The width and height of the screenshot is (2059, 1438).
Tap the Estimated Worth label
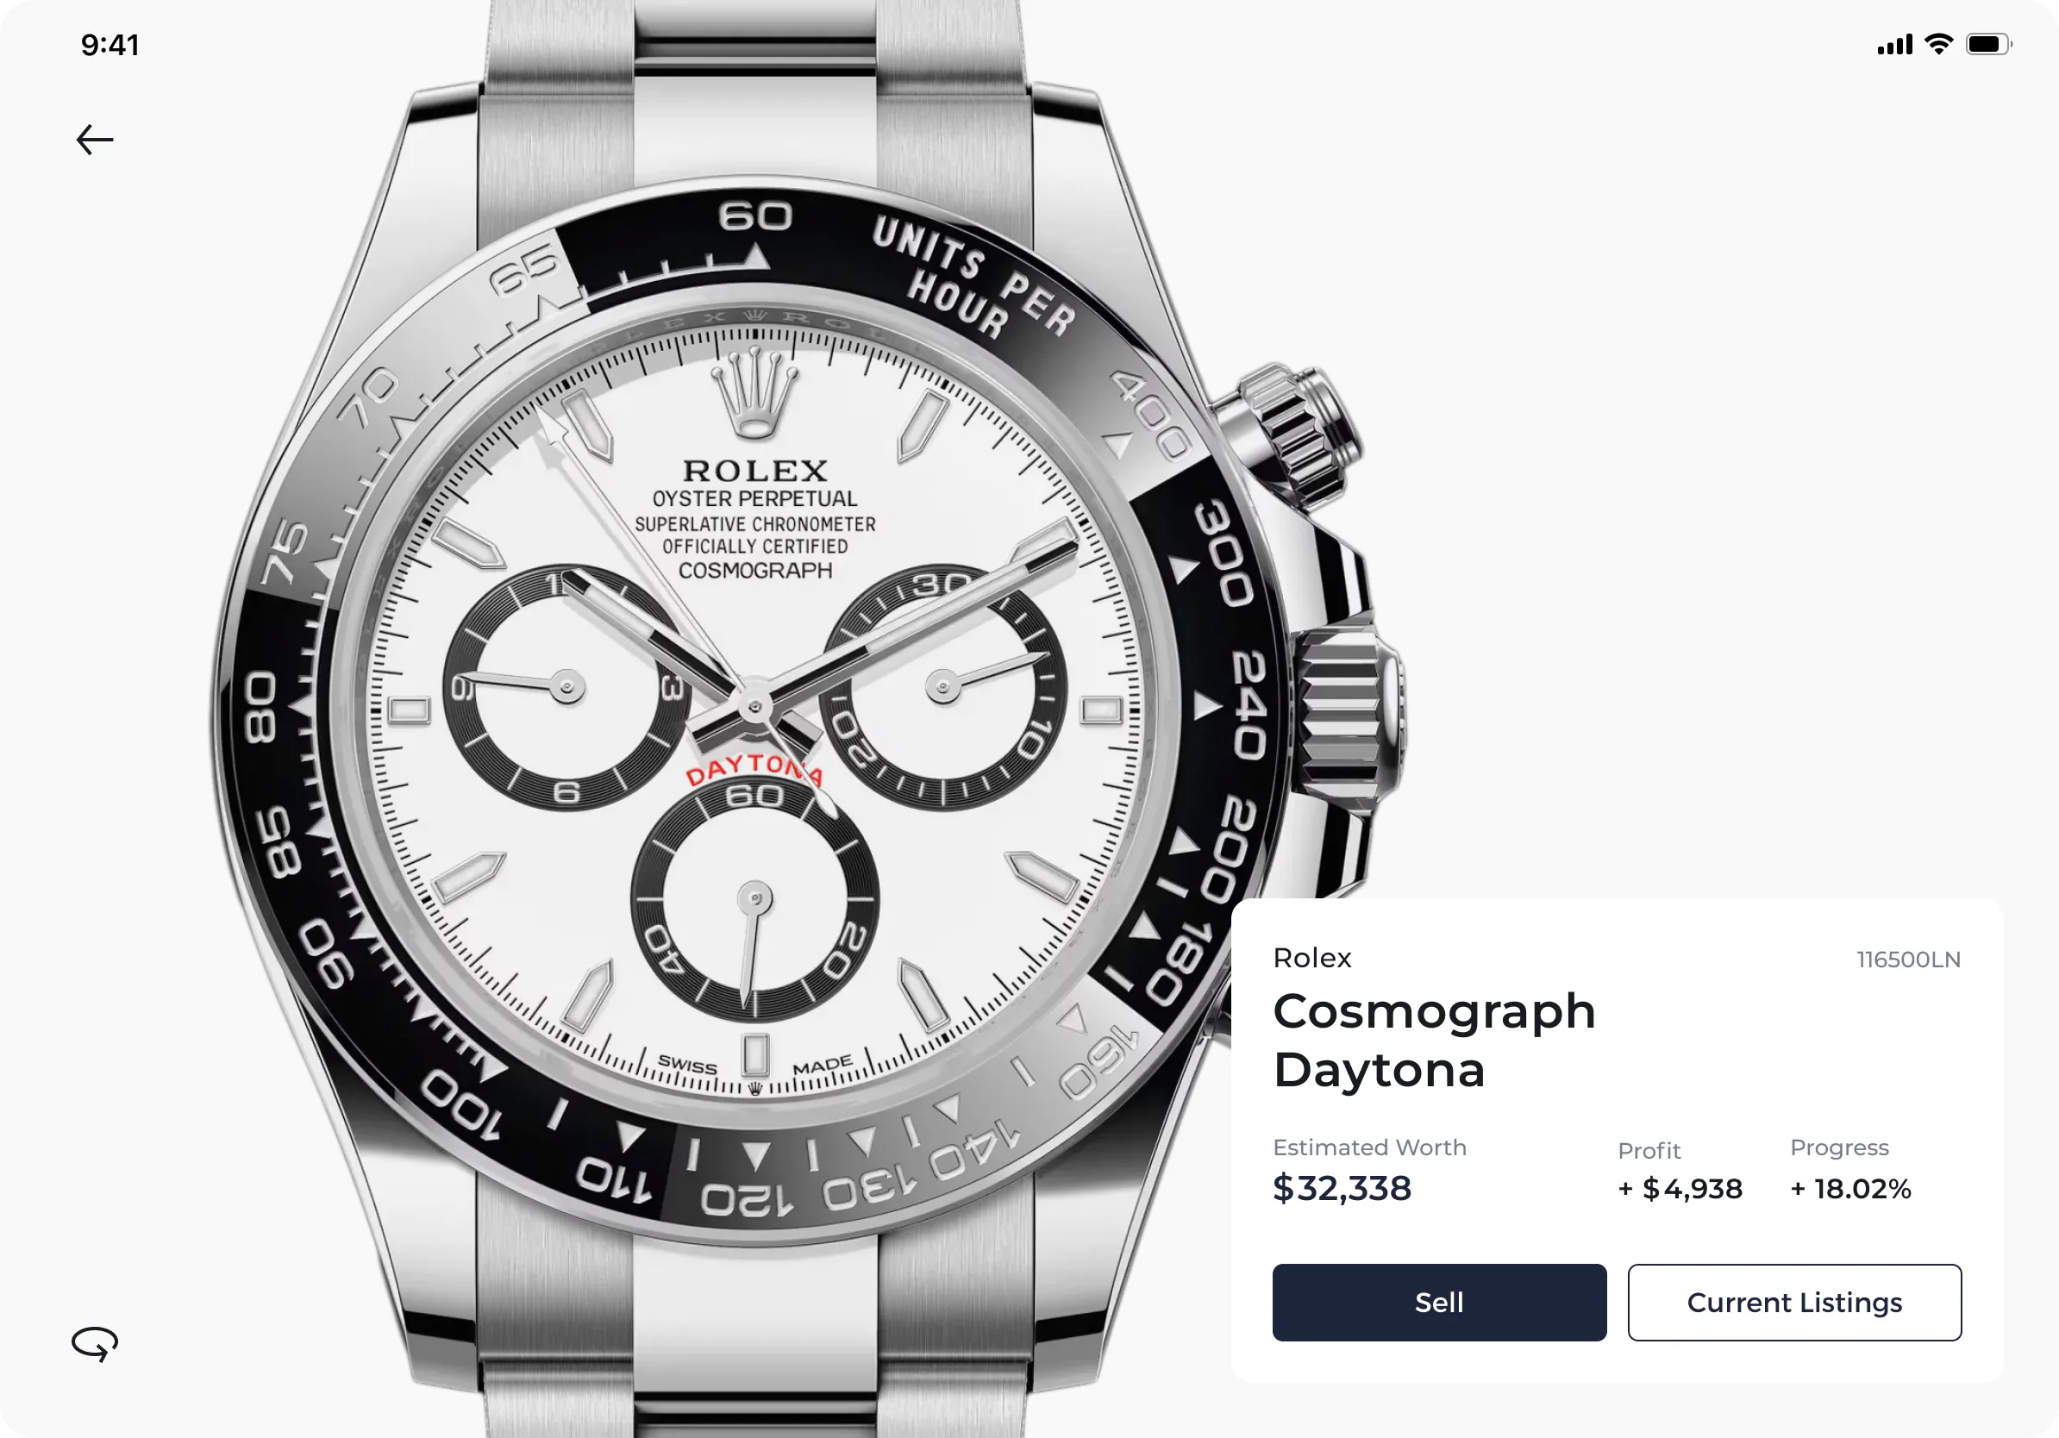[x=1369, y=1147]
